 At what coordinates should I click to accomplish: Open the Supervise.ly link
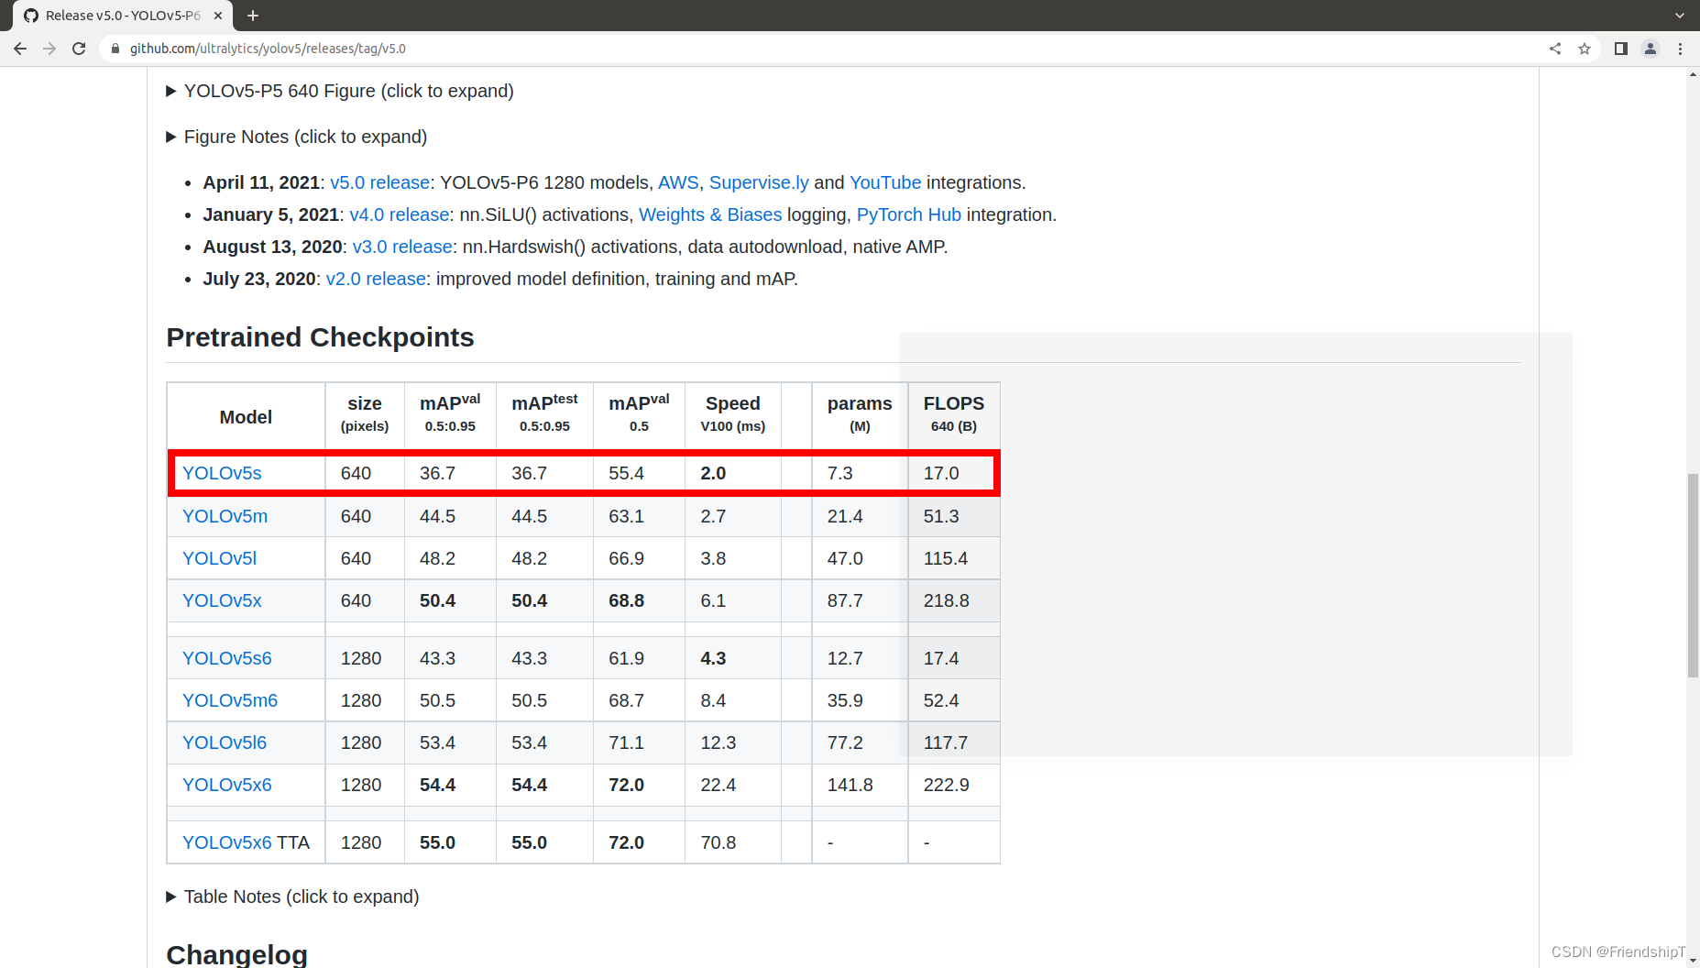point(759,182)
